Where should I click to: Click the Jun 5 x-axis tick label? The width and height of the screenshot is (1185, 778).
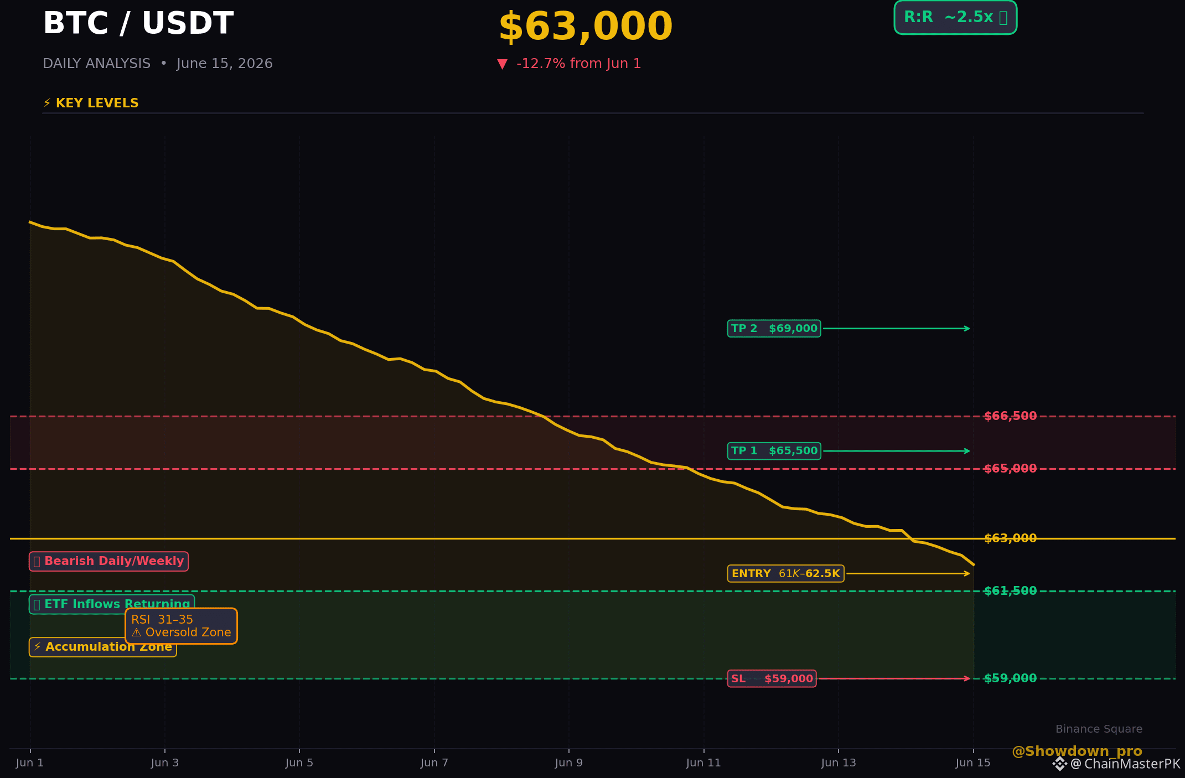[299, 763]
